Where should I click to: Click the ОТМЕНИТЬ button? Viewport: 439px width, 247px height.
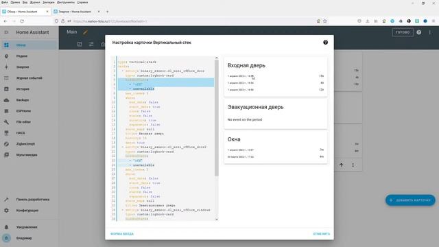coord(322,234)
